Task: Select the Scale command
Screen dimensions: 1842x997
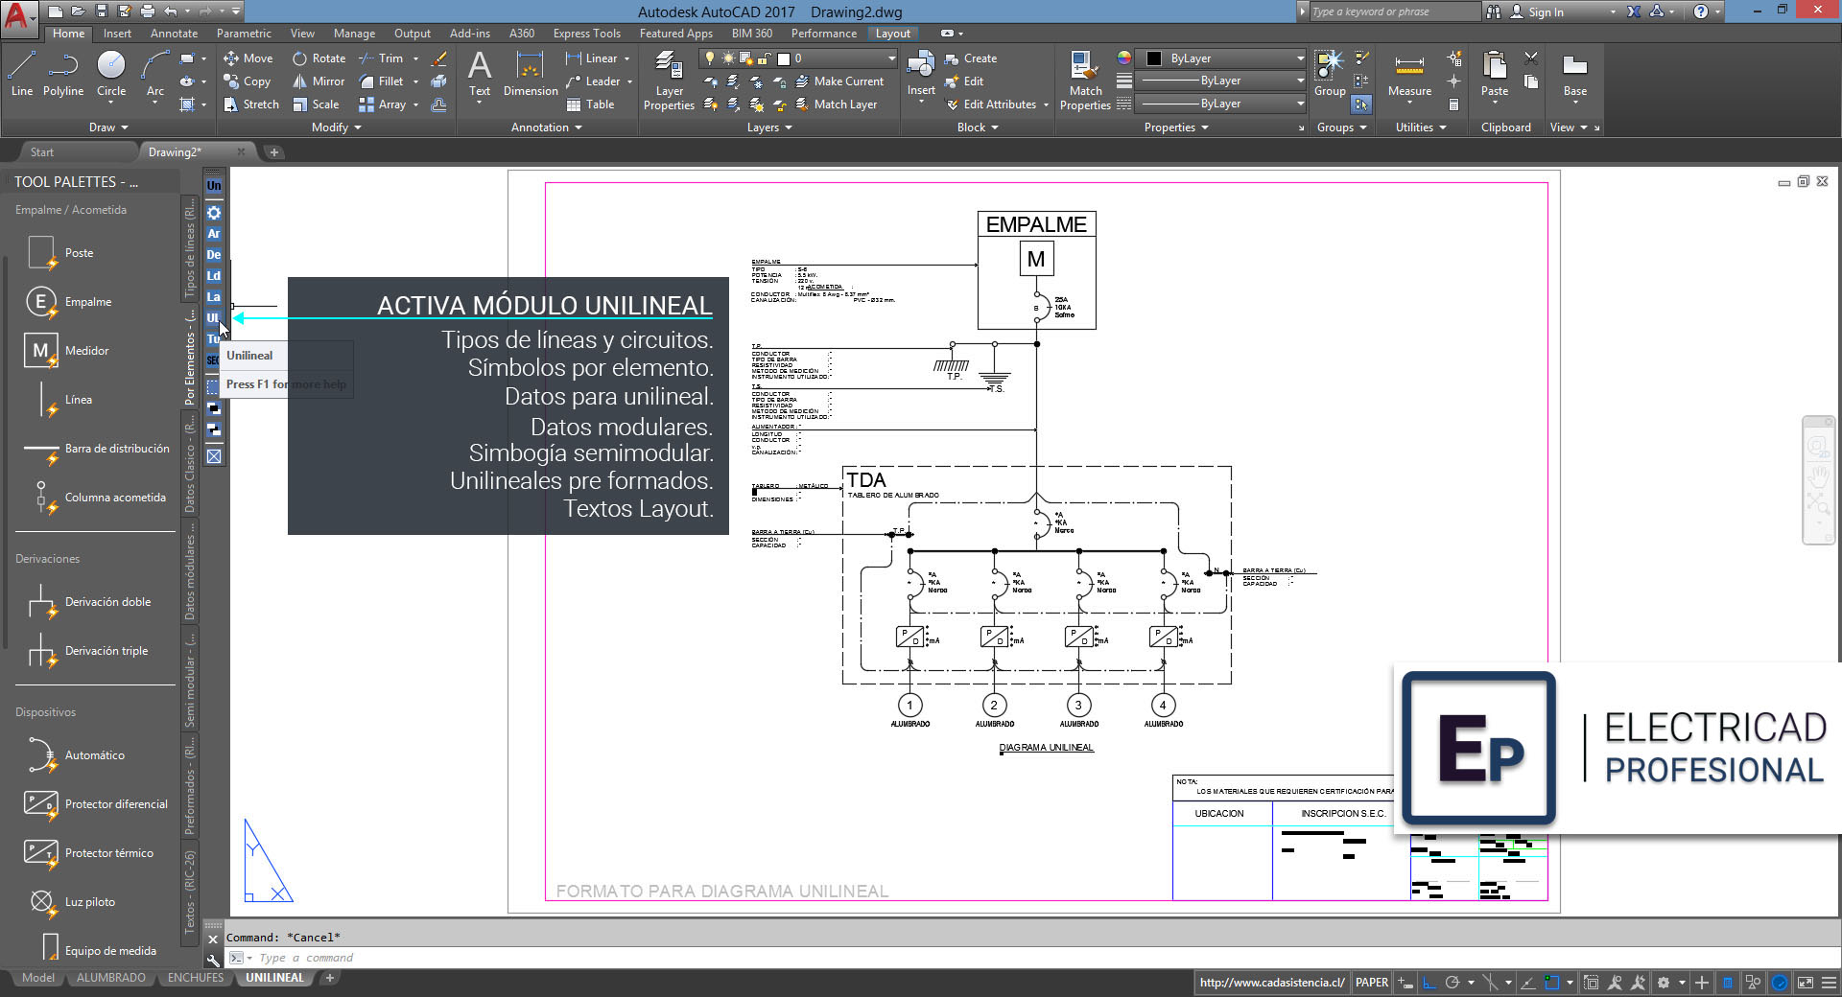Action: click(316, 104)
